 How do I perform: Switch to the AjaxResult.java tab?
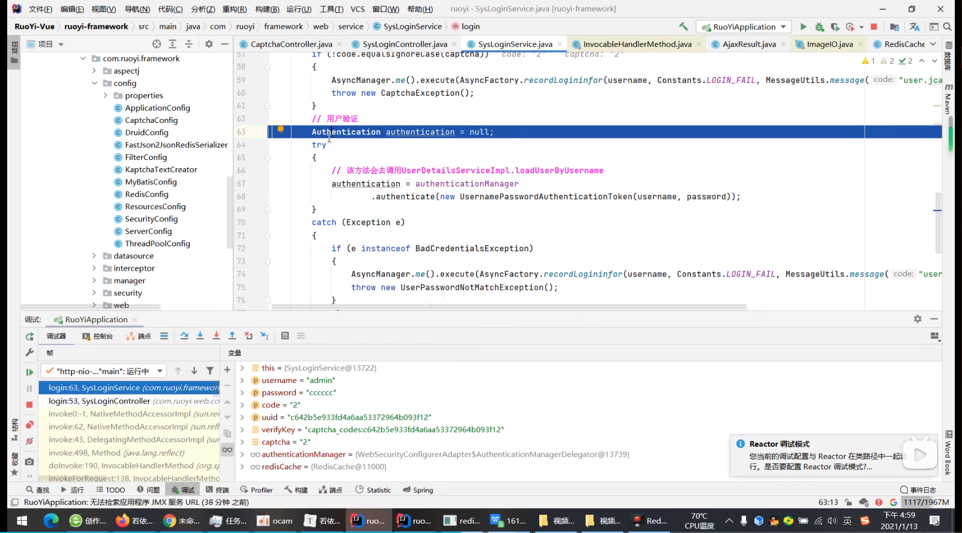point(749,44)
